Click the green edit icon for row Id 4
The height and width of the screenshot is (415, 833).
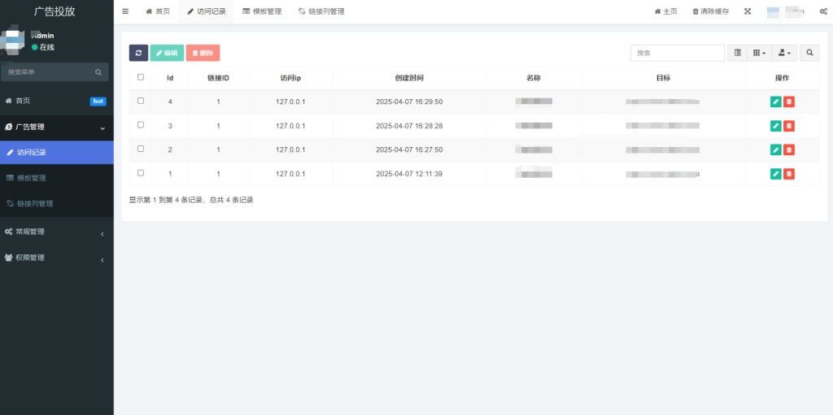775,102
